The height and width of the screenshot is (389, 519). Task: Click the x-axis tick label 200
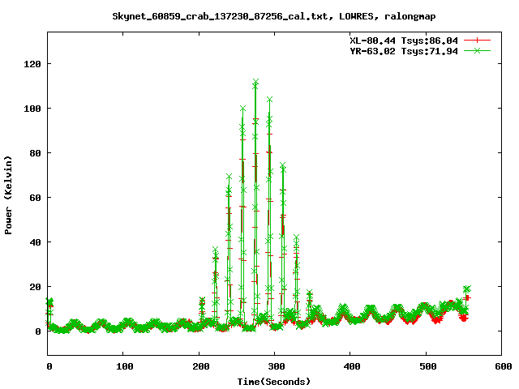tap(201, 366)
